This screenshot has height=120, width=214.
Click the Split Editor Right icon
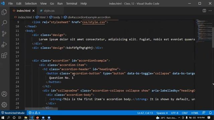(204, 11)
